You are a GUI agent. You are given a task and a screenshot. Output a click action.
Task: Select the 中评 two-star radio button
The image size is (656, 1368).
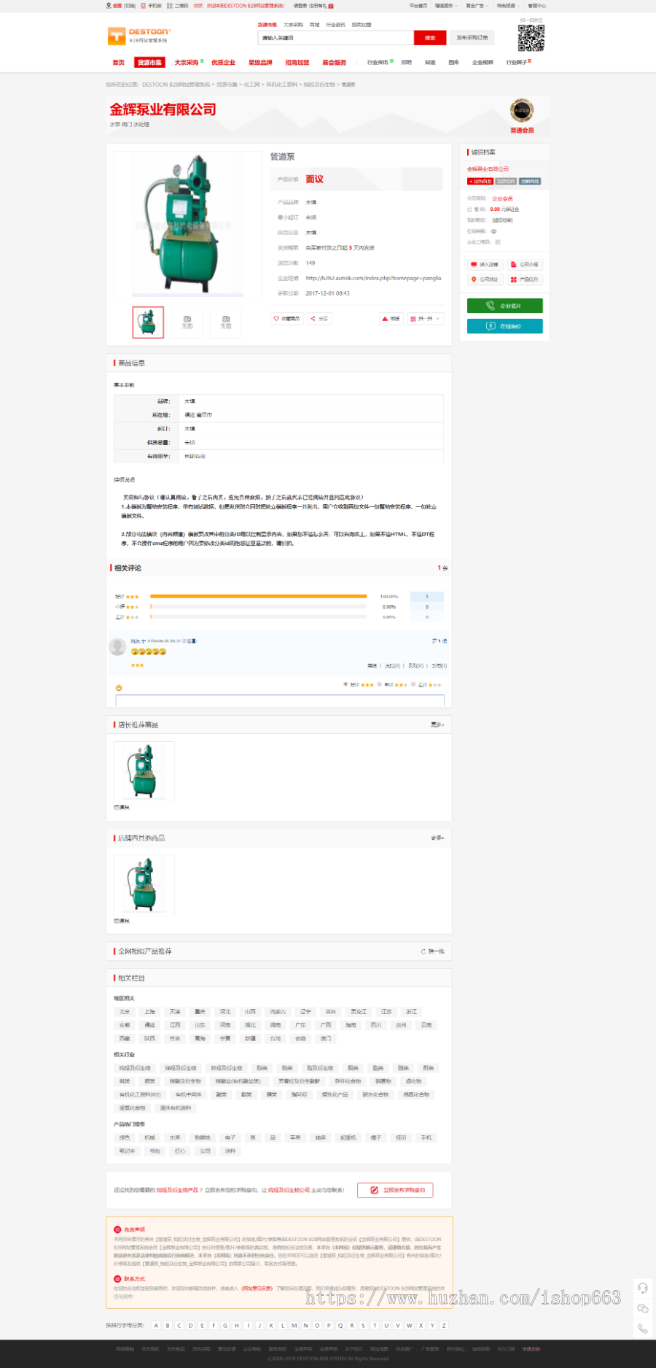click(379, 685)
